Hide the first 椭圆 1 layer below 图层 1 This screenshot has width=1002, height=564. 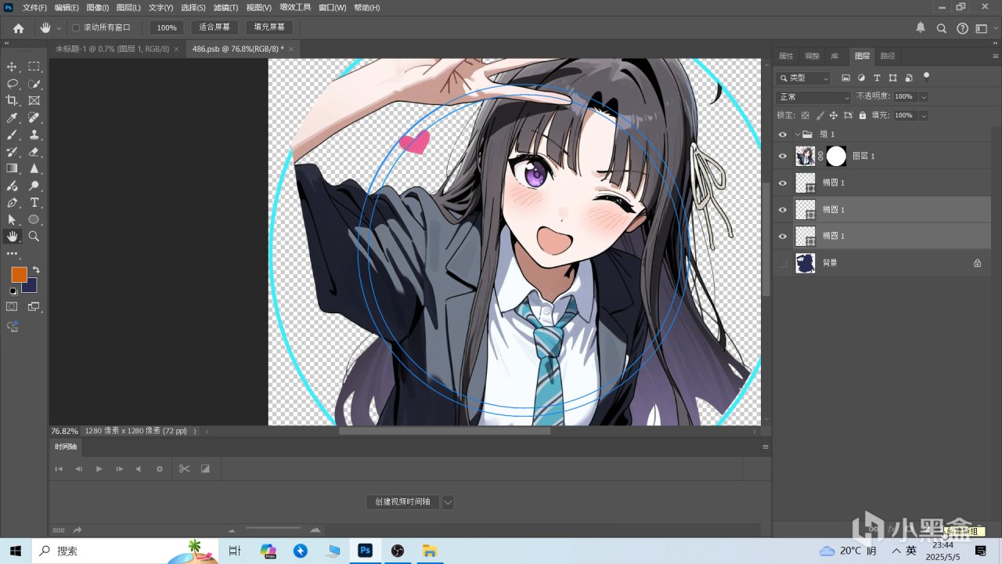click(782, 183)
